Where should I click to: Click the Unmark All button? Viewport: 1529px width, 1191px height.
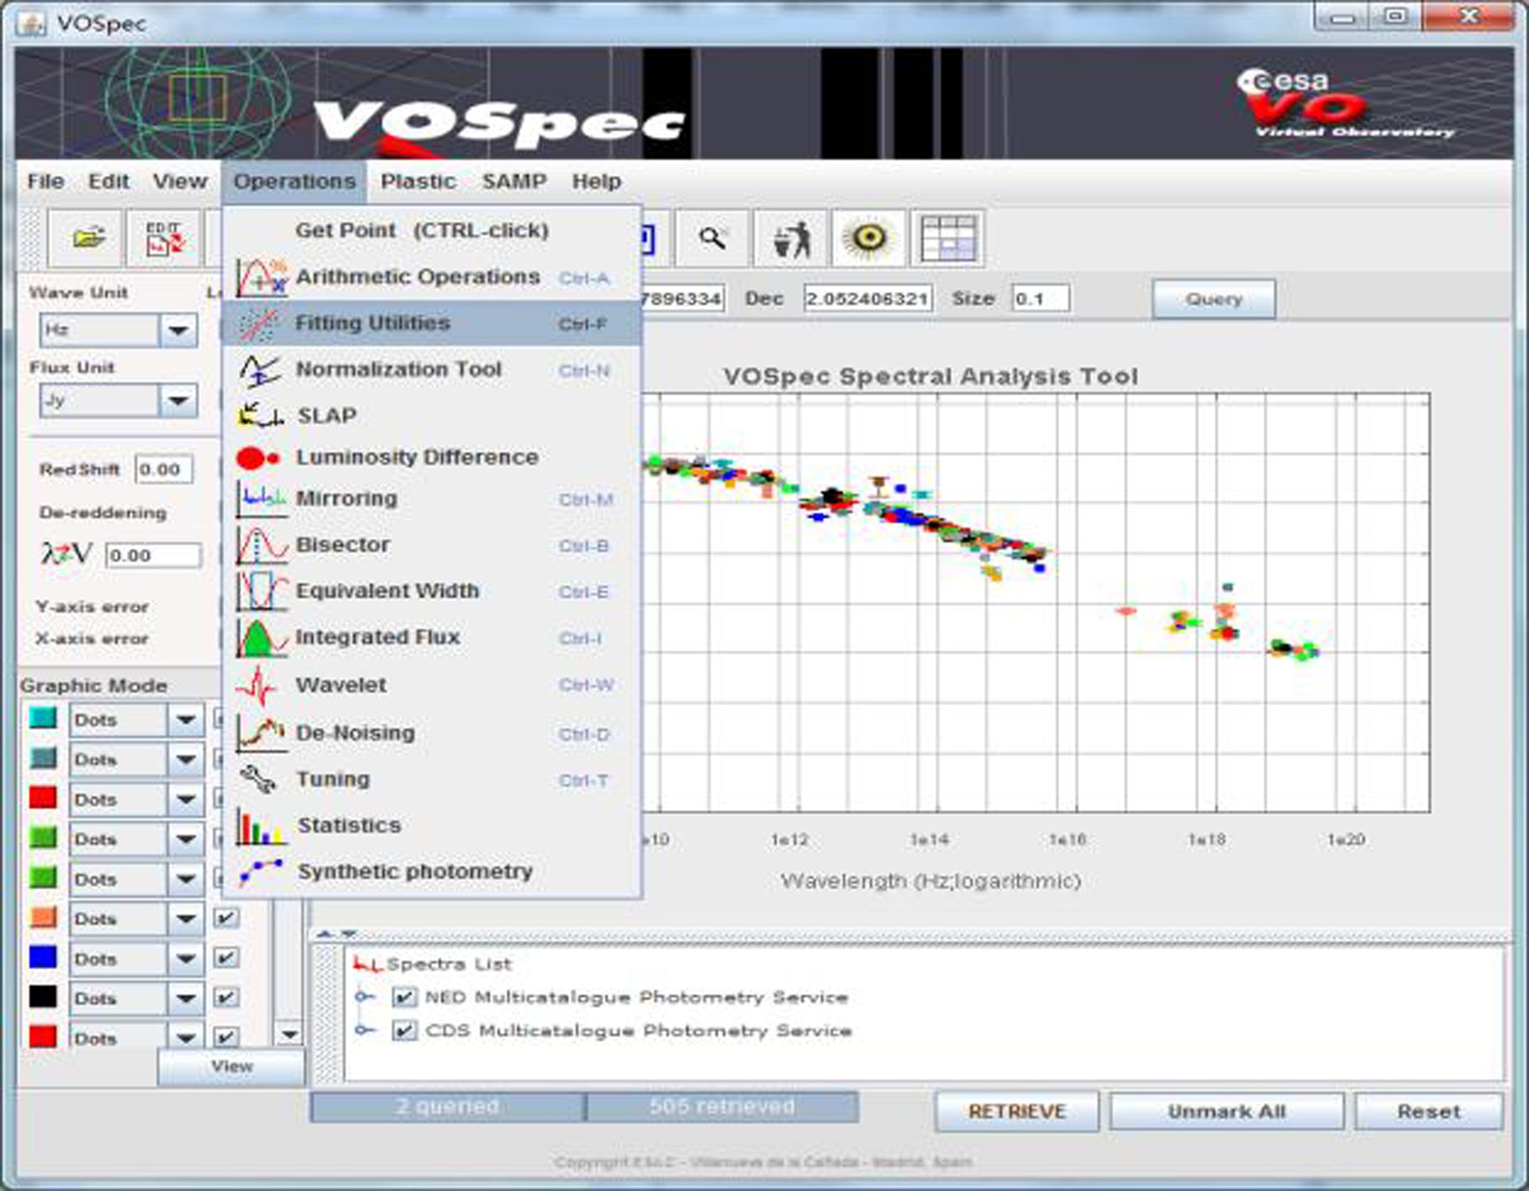(1226, 1112)
